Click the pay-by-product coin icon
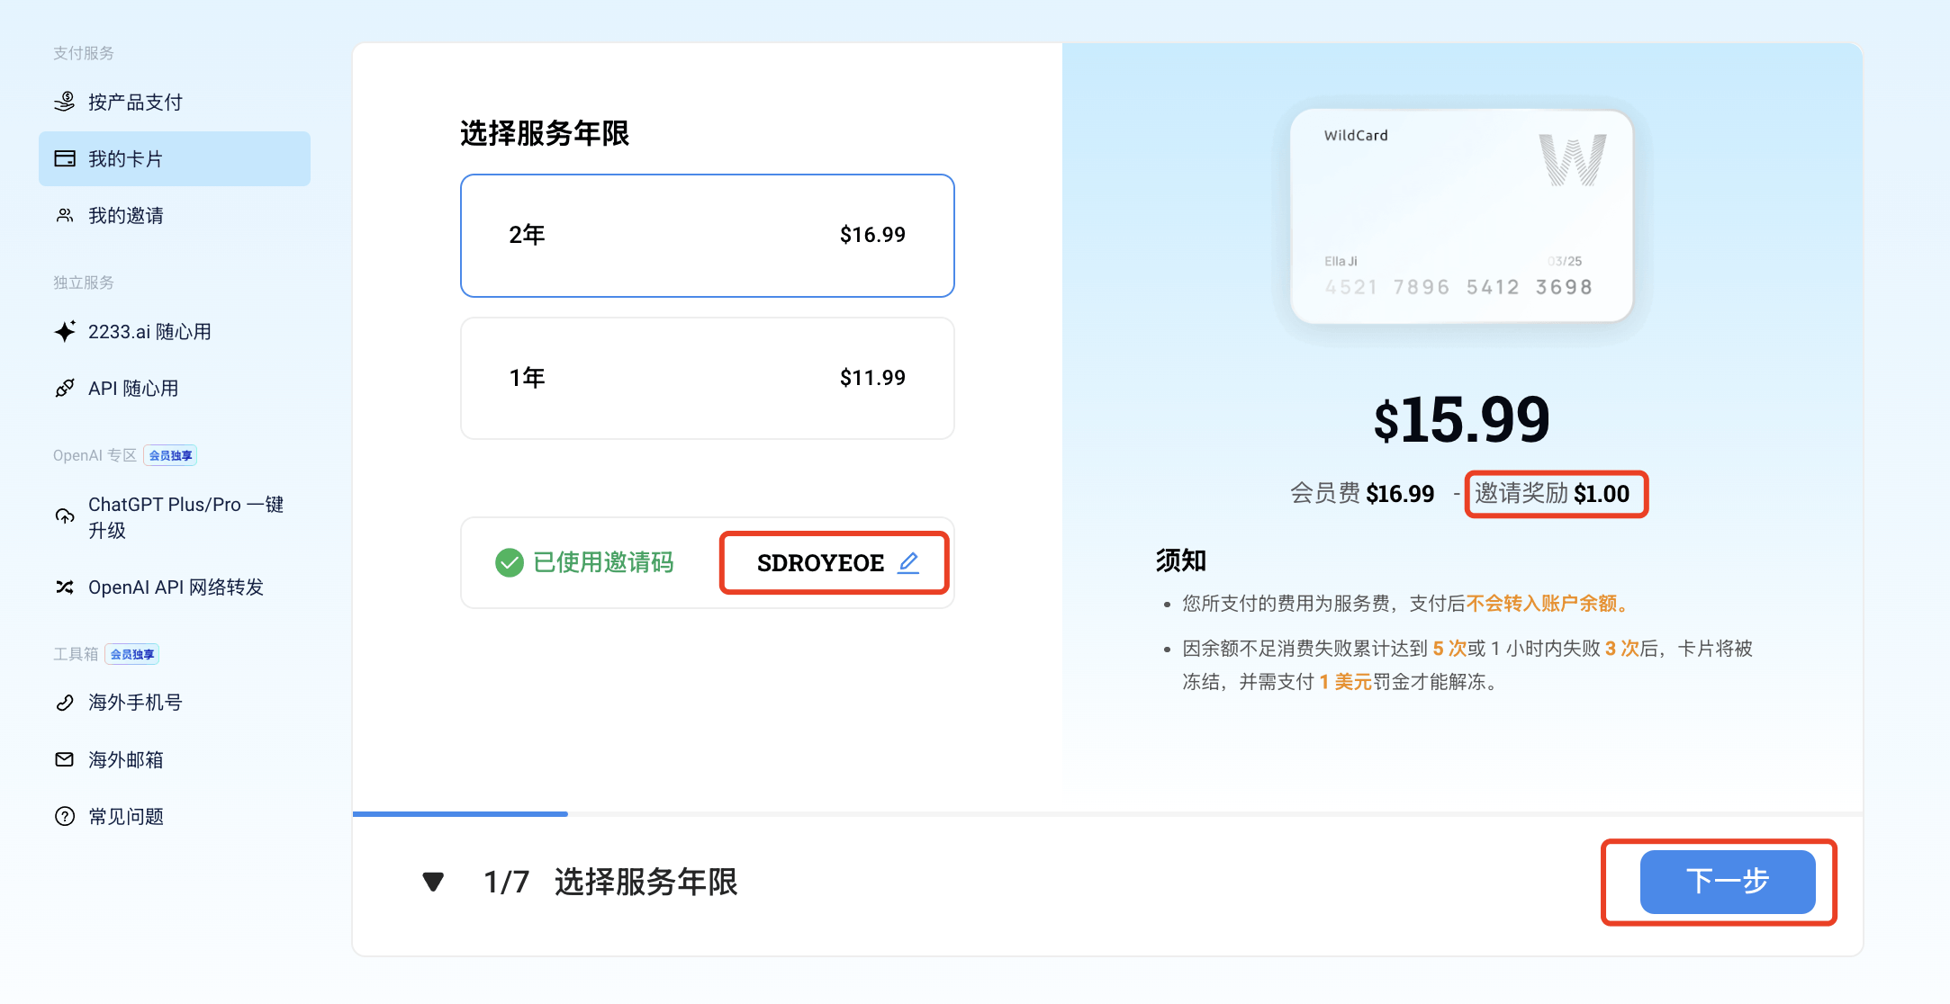The image size is (1950, 1004). point(65,102)
